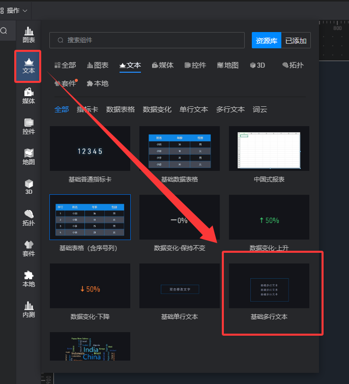Select the 地图 top category tab
Viewport: 349px width, 384px height.
click(228, 65)
